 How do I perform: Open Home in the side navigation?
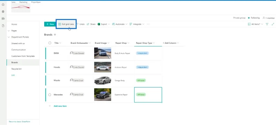point(14,24)
